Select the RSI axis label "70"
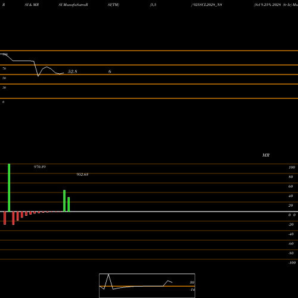298x298 pixels. [4, 69]
